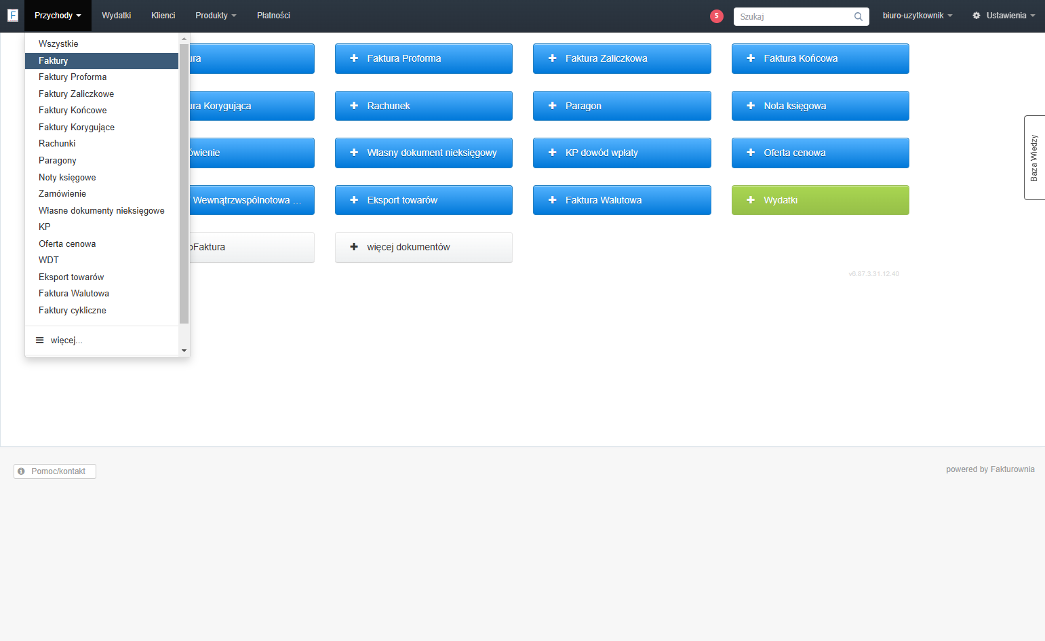Image resolution: width=1045 pixels, height=641 pixels.
Task: Choose Wszystkie from the menu
Action: pos(102,44)
